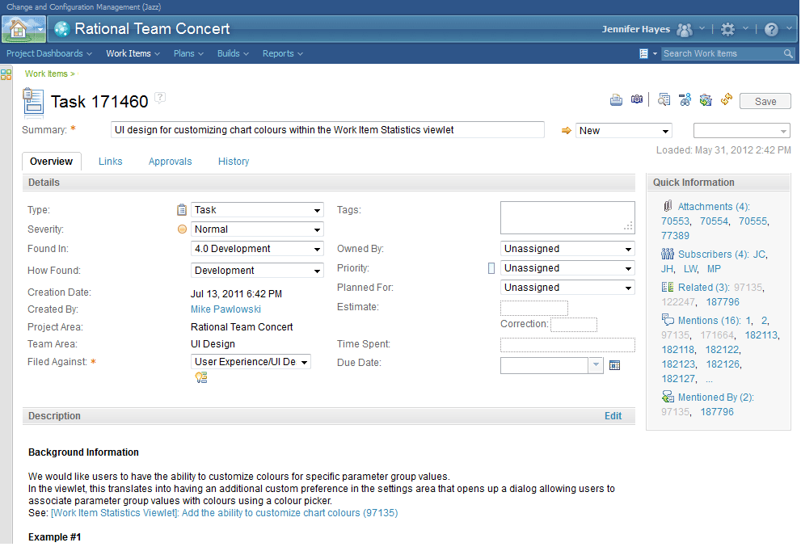The width and height of the screenshot is (801, 551).
Task: Click the Related work items icon
Action: point(667,288)
